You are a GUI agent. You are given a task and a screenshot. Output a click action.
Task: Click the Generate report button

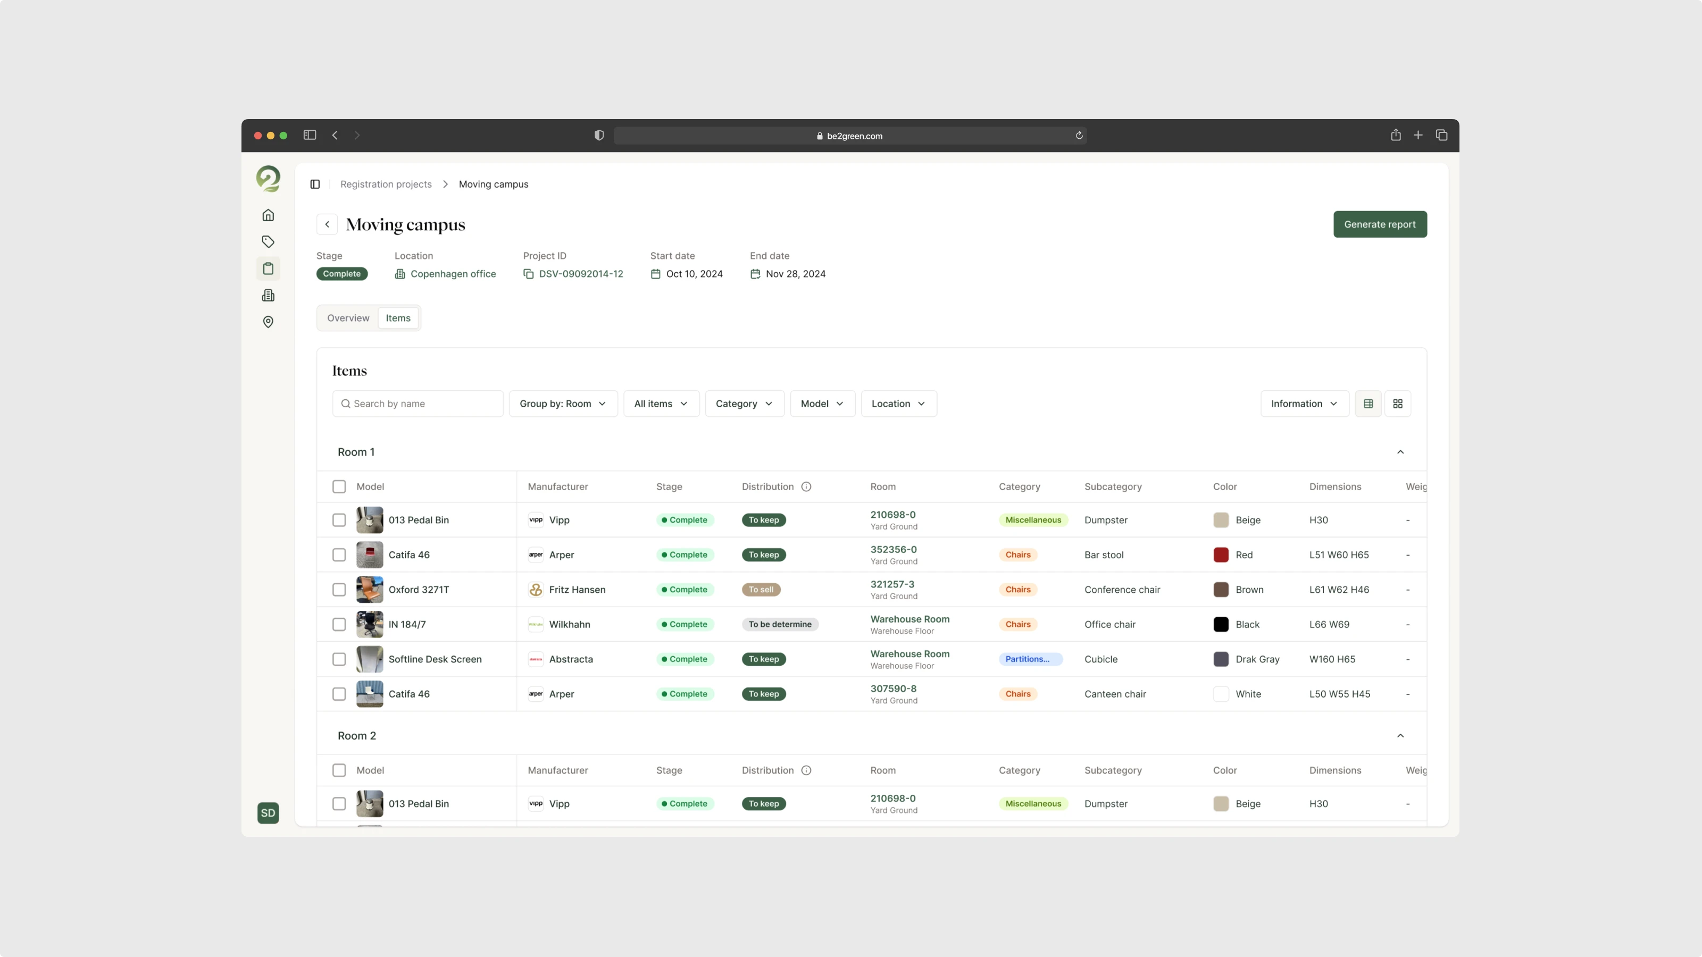coord(1380,224)
